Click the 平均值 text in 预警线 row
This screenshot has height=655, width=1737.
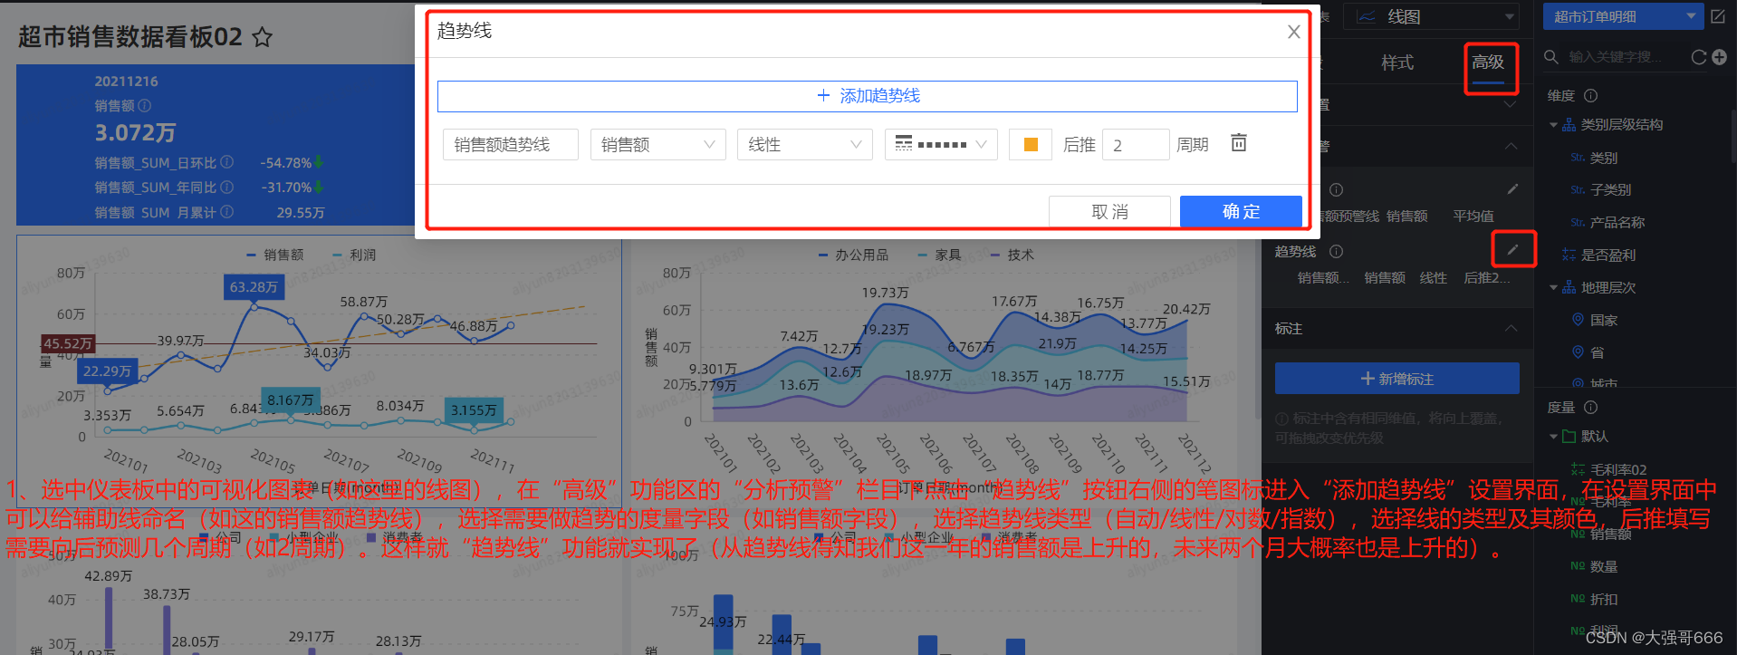point(1473,217)
